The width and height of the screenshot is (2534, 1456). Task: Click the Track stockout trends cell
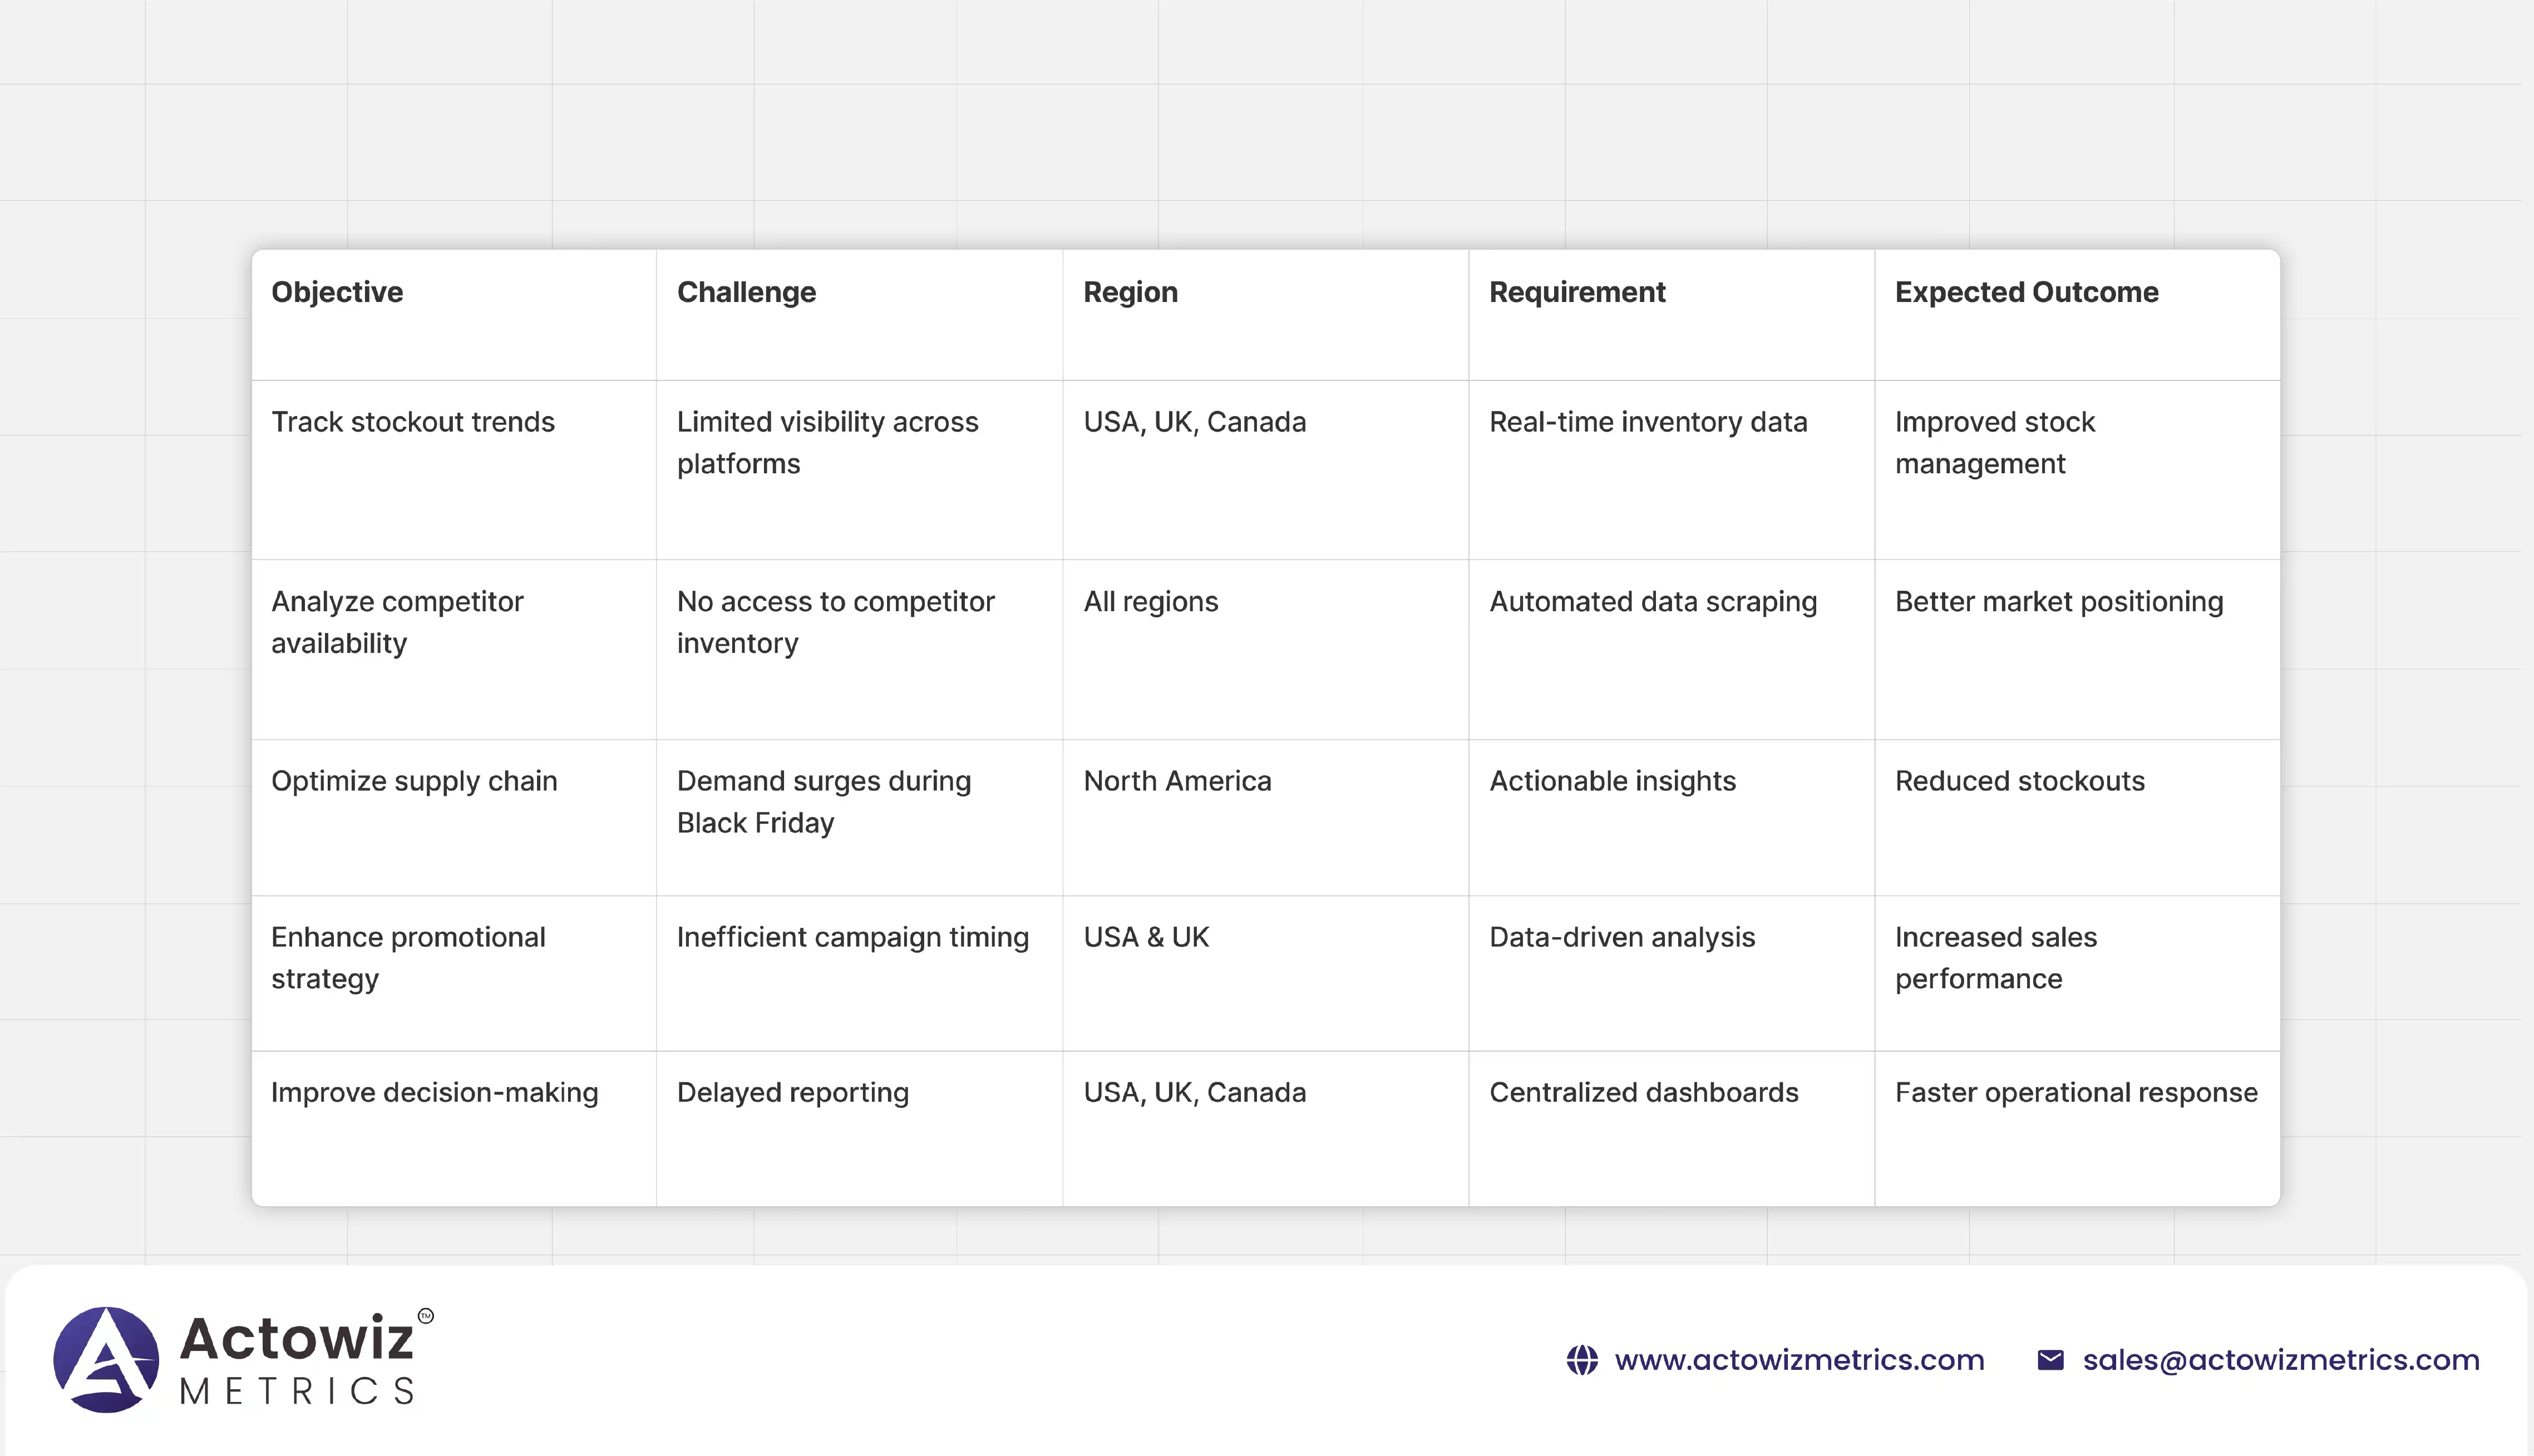pyautogui.click(x=412, y=422)
